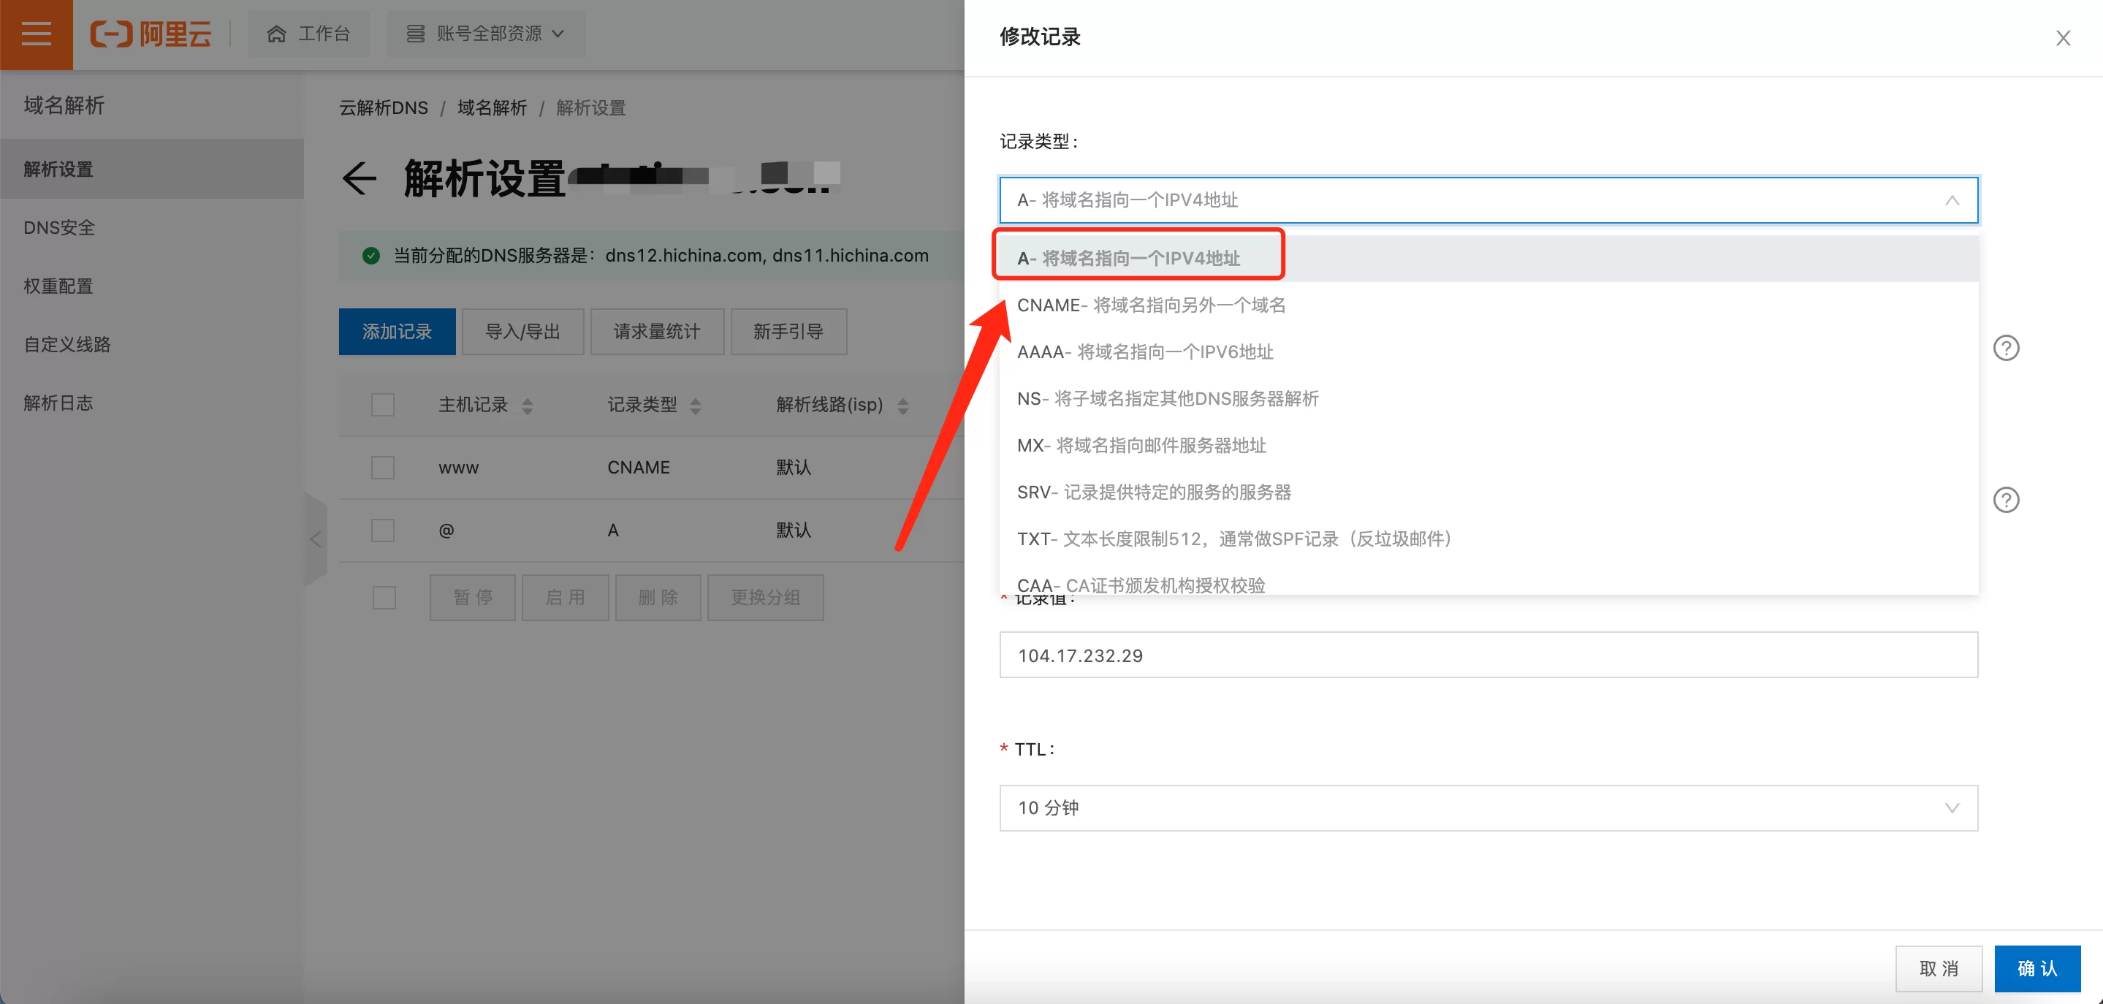Image resolution: width=2103 pixels, height=1004 pixels.
Task: Click the 工作台 top navigation item
Action: click(308, 34)
